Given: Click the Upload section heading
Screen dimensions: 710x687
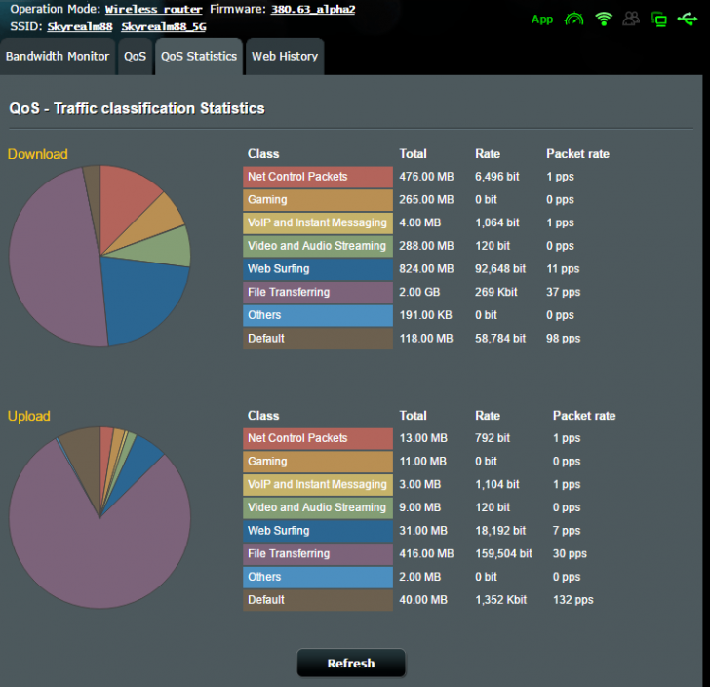Looking at the screenshot, I should tap(28, 416).
